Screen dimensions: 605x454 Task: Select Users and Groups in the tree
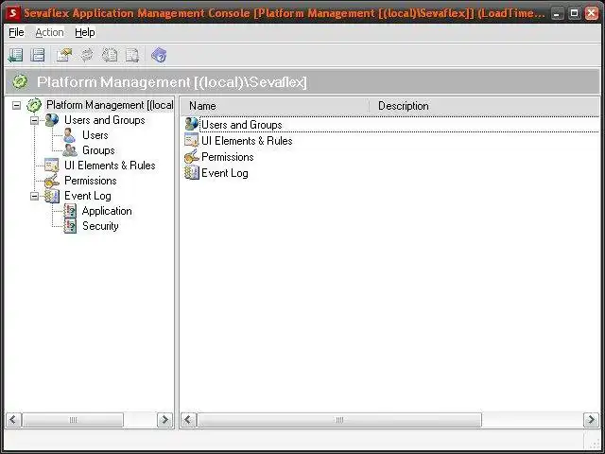(x=105, y=120)
